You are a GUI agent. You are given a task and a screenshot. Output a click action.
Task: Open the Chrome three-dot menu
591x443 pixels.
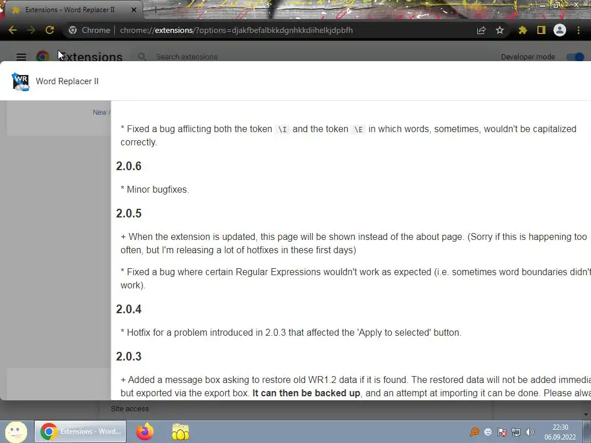(578, 30)
